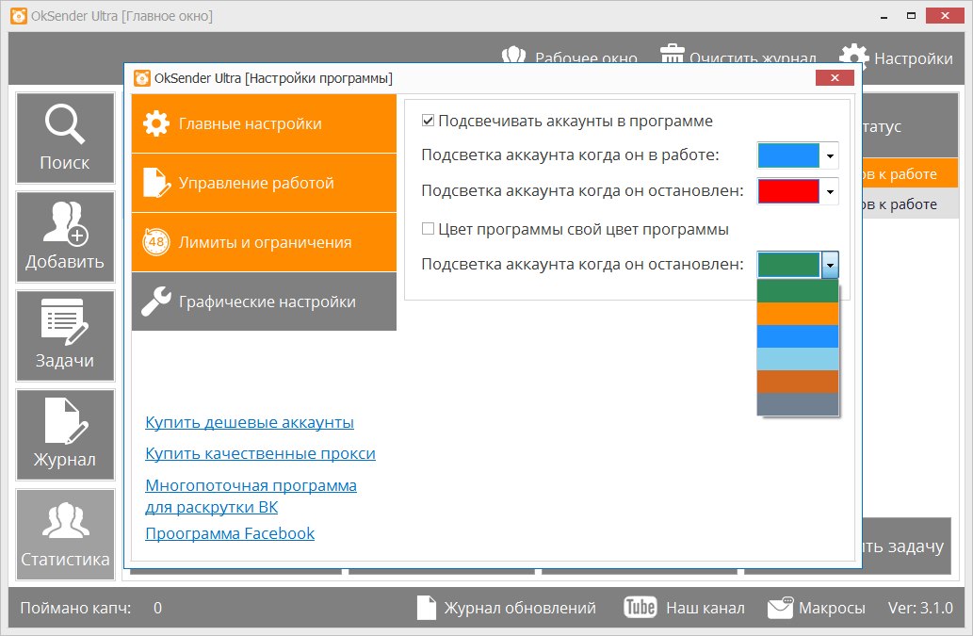
Task: Switch to Лимиты и ограничения tab
Action: 264,242
